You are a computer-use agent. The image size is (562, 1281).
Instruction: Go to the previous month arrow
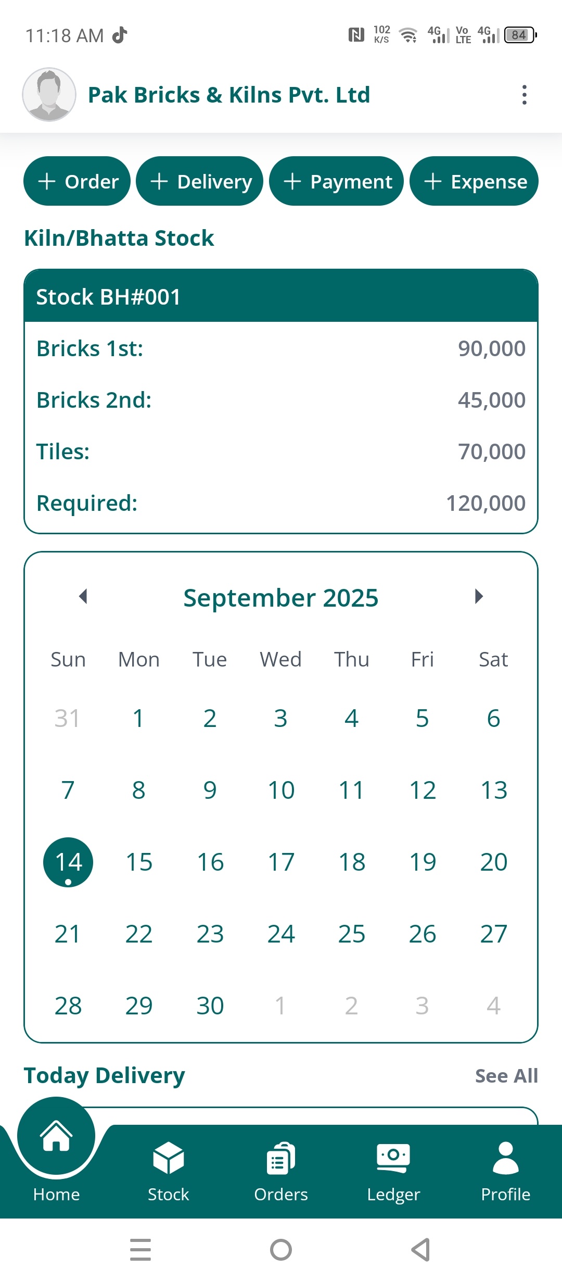[83, 596]
